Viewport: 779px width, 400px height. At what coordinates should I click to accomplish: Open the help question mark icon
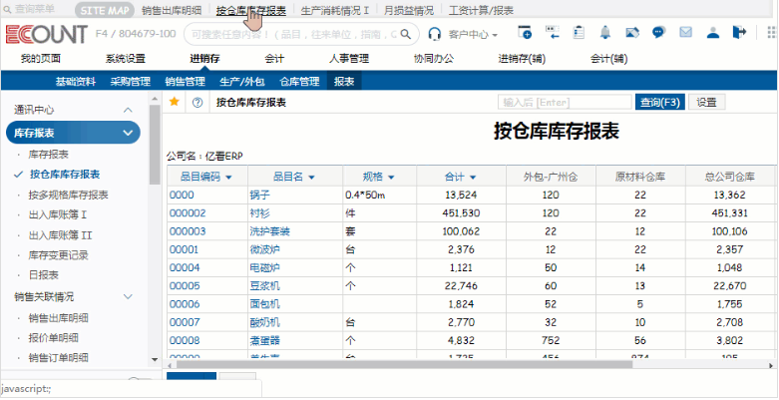[x=197, y=103]
